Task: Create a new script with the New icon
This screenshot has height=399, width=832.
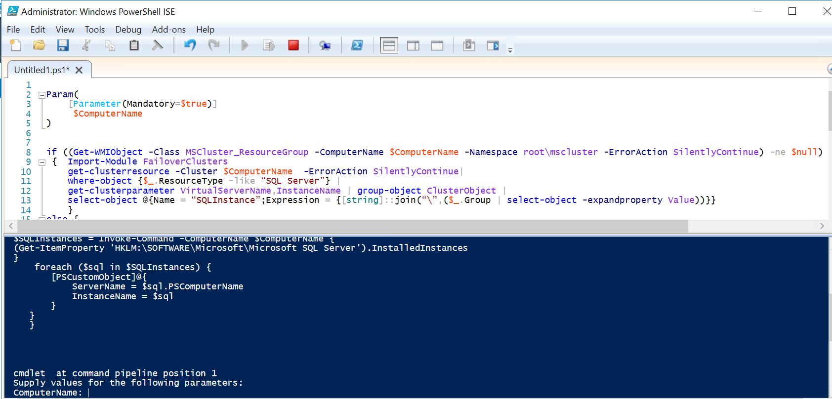Action: click(15, 45)
